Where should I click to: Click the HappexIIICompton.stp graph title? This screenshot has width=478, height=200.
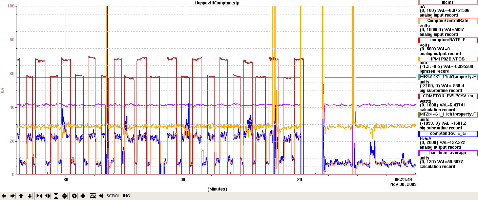point(217,3)
